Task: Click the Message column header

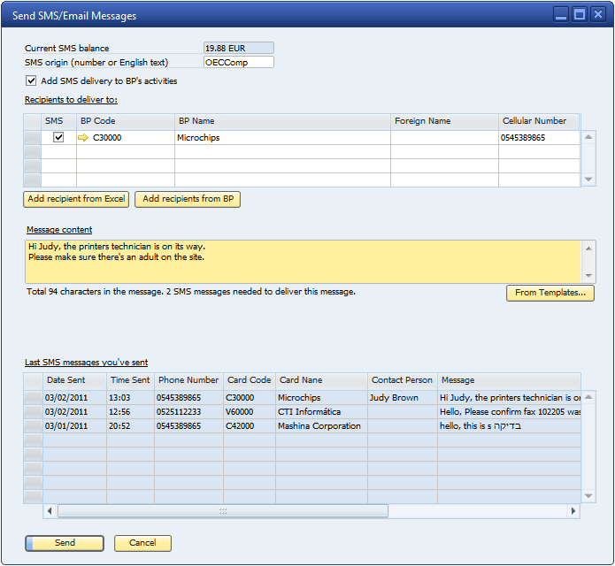Action: coord(509,380)
